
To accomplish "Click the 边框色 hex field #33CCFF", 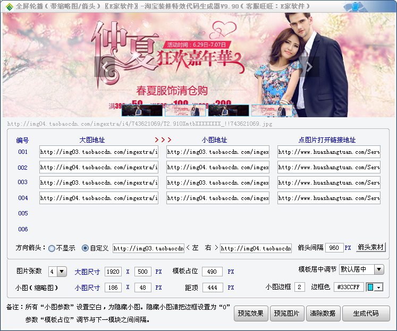I will pyautogui.click(x=349, y=287).
